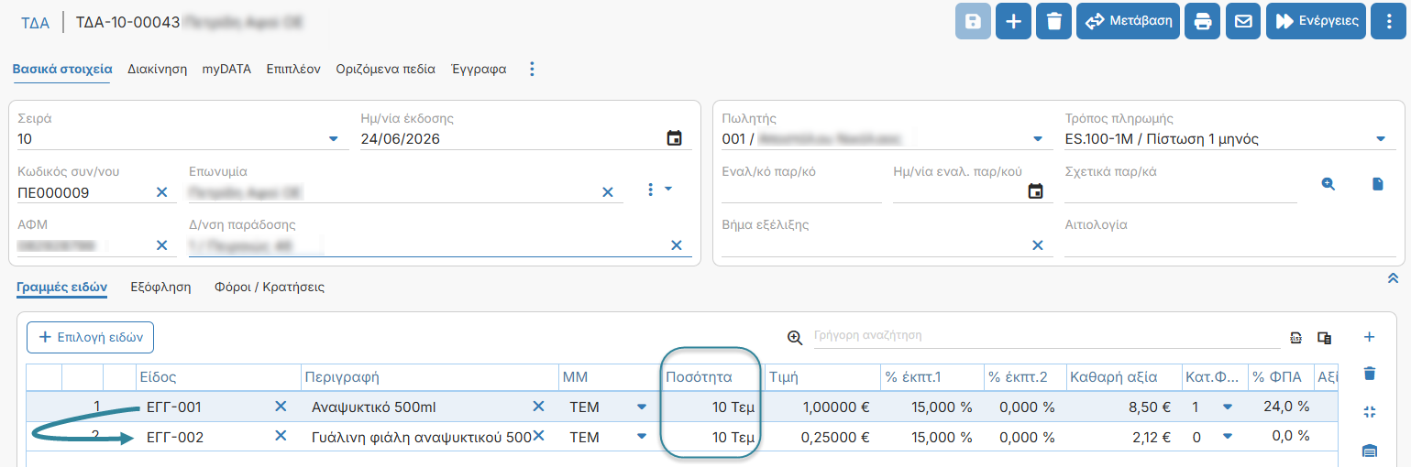The height and width of the screenshot is (467, 1411).
Task: Clear the Επωνυμία field
Action: pos(607,192)
